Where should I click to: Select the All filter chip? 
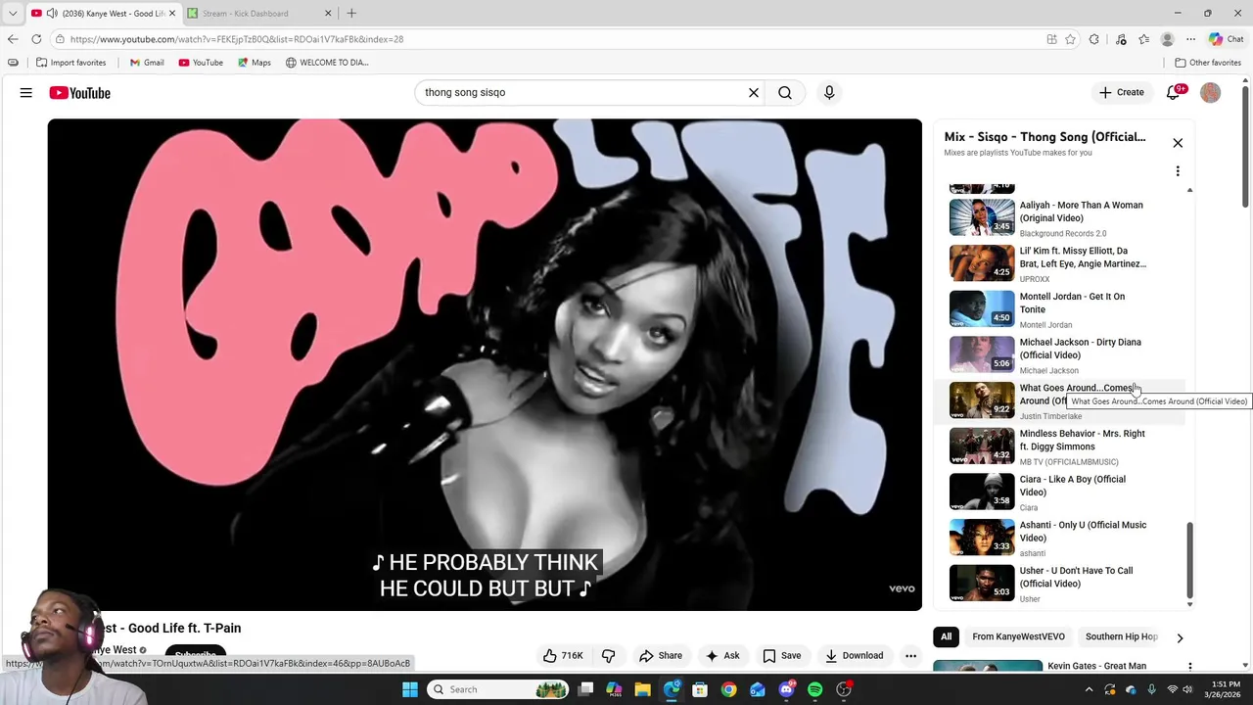[x=946, y=636]
